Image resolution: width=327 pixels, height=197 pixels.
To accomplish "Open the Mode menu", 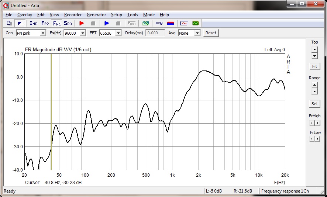I will pyautogui.click(x=149, y=15).
